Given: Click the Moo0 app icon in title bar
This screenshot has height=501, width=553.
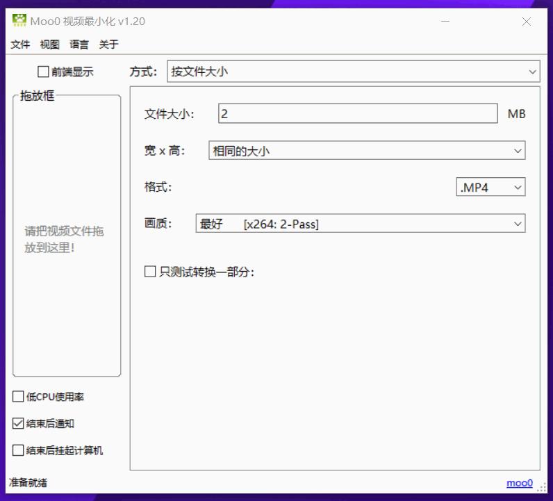Looking at the screenshot, I should (19, 20).
